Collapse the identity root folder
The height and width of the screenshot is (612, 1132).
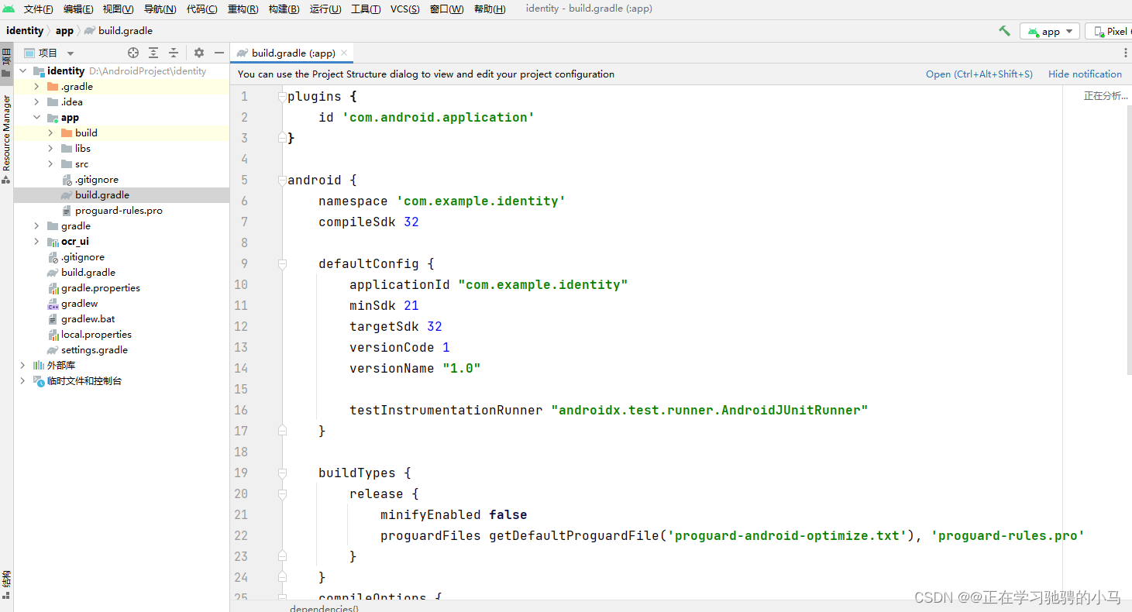click(22, 70)
